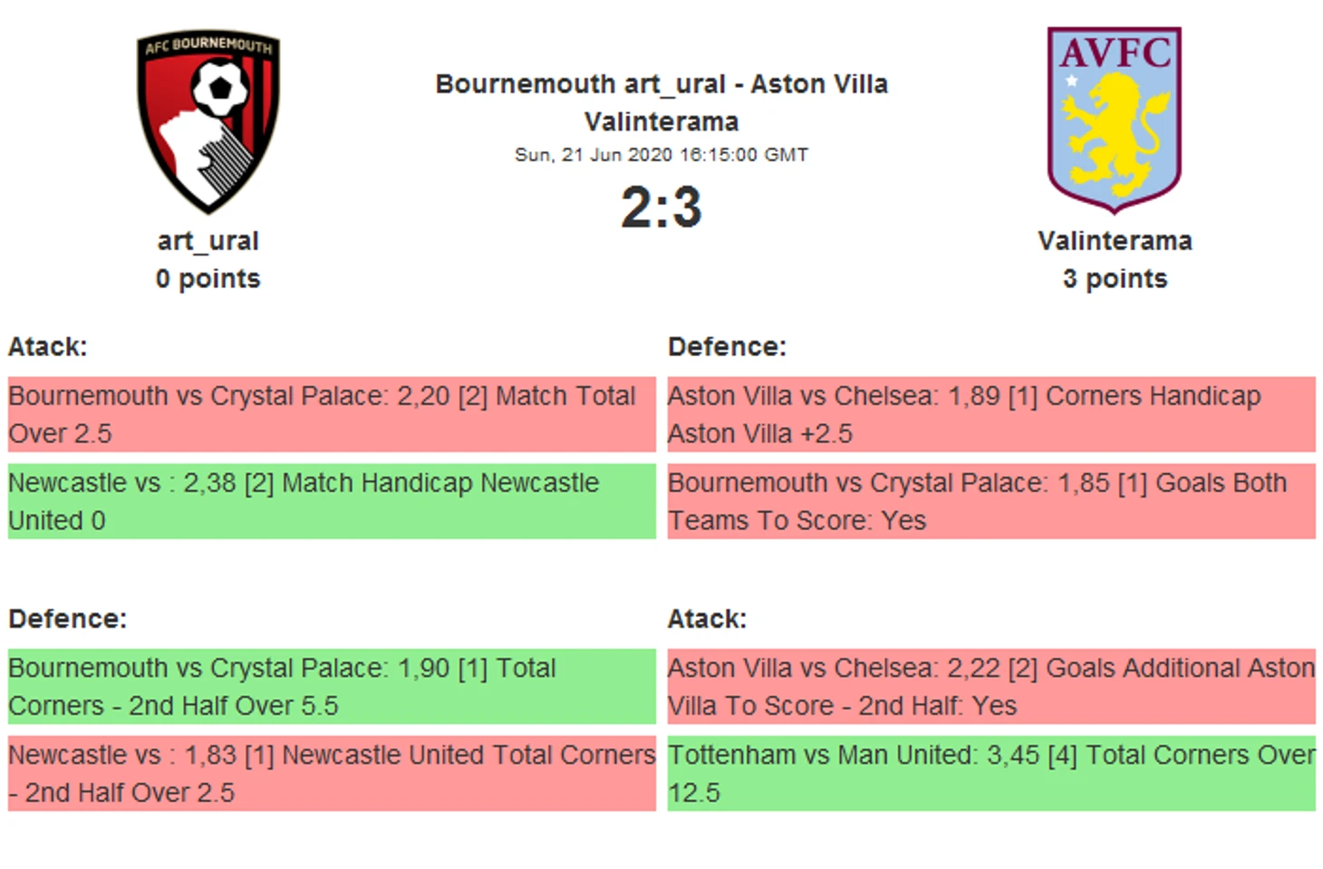Screen dimensions: 1323x869
Task: Open the Corners Handicap Aston Villa +2.5 bet
Action: (990, 414)
